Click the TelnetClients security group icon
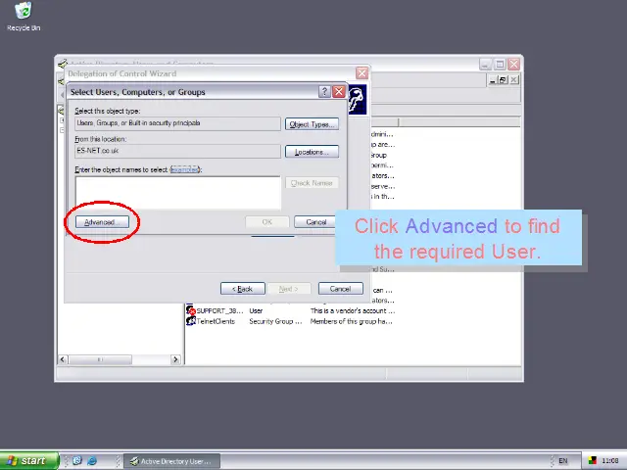627x470 pixels. pyautogui.click(x=191, y=321)
